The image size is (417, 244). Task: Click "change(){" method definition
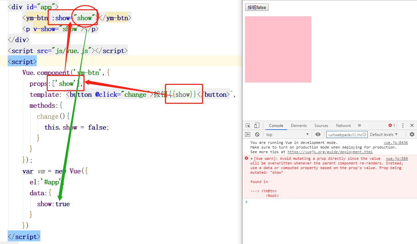[x=53, y=116]
